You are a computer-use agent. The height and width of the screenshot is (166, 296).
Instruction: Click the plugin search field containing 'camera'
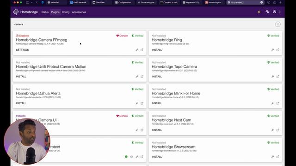click(x=143, y=24)
